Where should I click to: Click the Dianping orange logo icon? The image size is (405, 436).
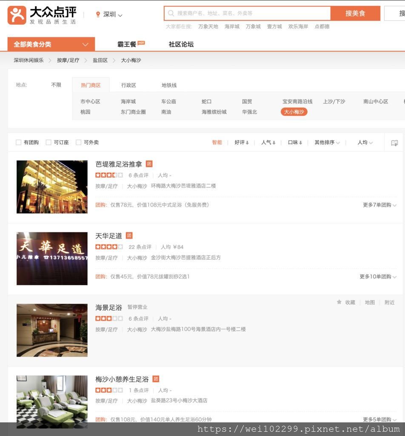pos(17,15)
